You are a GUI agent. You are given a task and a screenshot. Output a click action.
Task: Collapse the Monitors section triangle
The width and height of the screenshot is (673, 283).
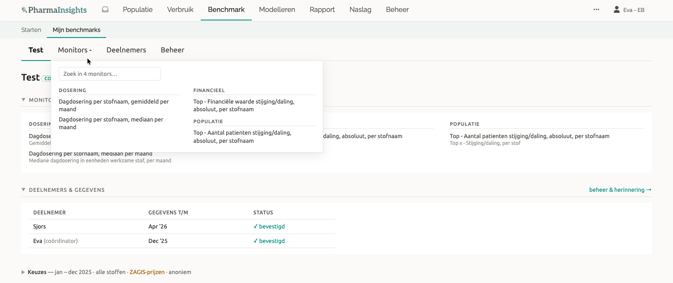[x=23, y=100]
